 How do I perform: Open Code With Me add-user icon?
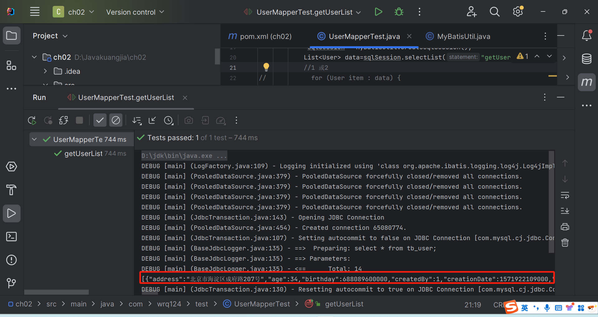point(472,12)
